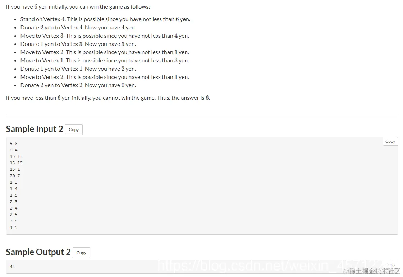Click 'Stand on Vertex 4' bullet text

tap(105, 19)
